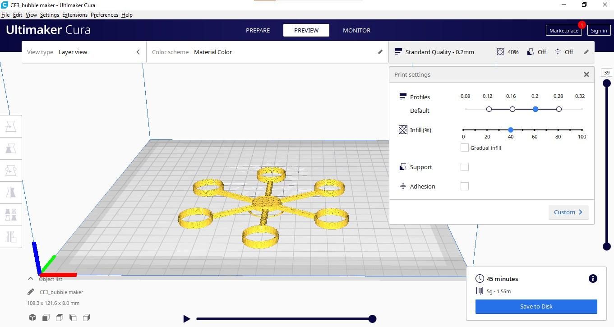614x327 pixels.
Task: Click the pencil icon next to CE3_bubble maker
Action: (31, 292)
